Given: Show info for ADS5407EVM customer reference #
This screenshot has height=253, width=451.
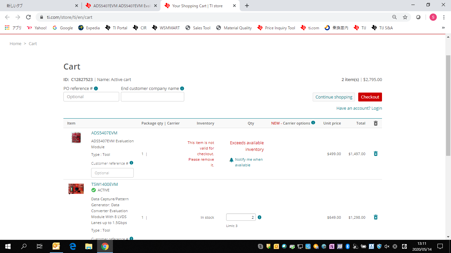Looking at the screenshot, I should pyautogui.click(x=131, y=163).
